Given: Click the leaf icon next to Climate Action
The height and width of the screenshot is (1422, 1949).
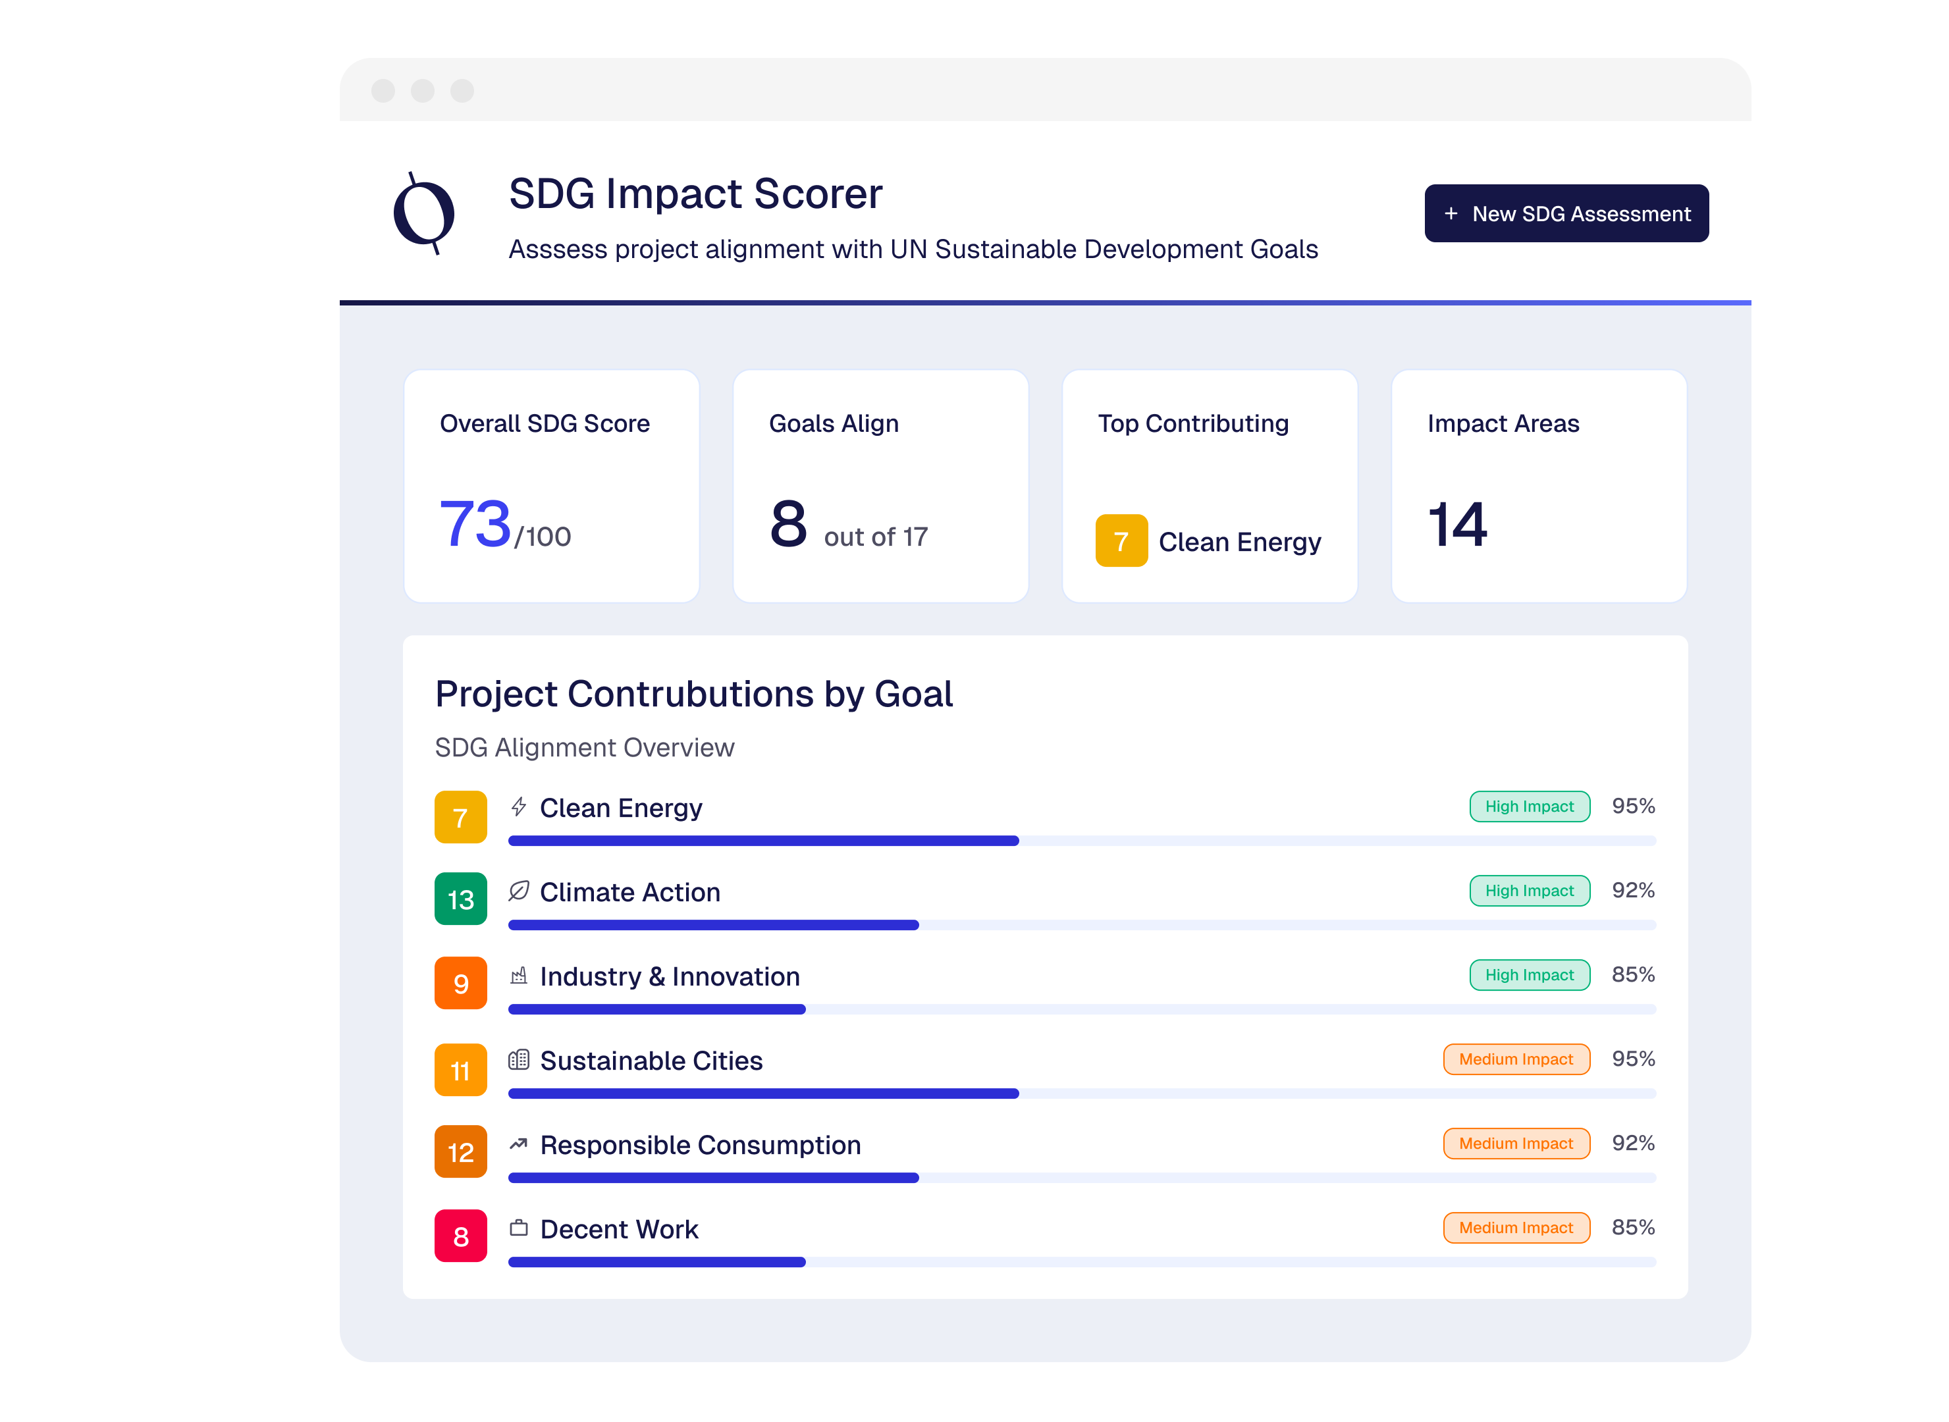Looking at the screenshot, I should coord(518,890).
